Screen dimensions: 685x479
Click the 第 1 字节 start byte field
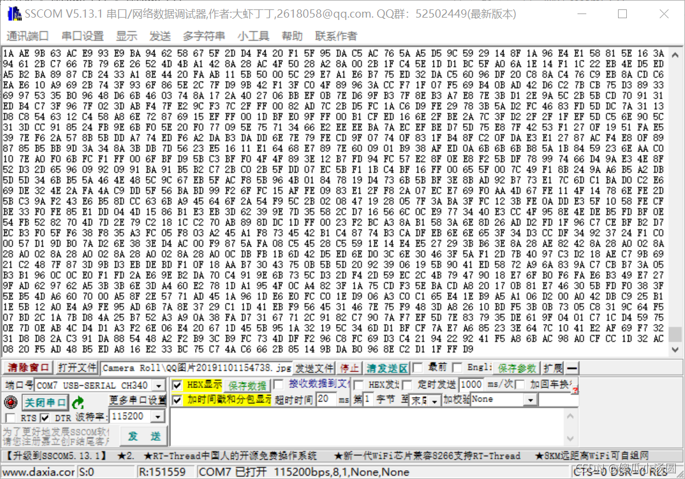368,399
